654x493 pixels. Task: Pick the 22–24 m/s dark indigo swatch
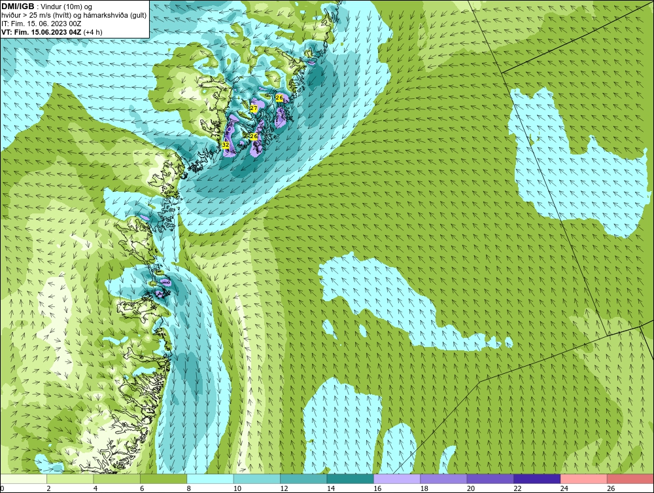pos(537,479)
